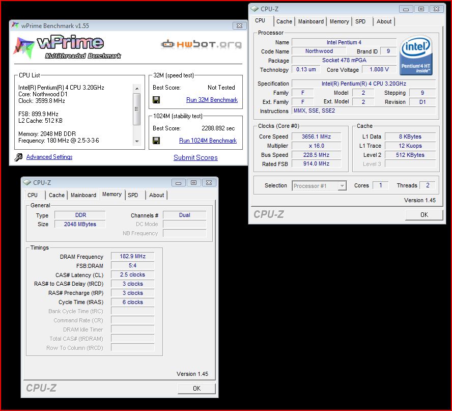This screenshot has width=452, height=411.
Task: Click CPU-Z processor window title icon
Action: [255, 9]
